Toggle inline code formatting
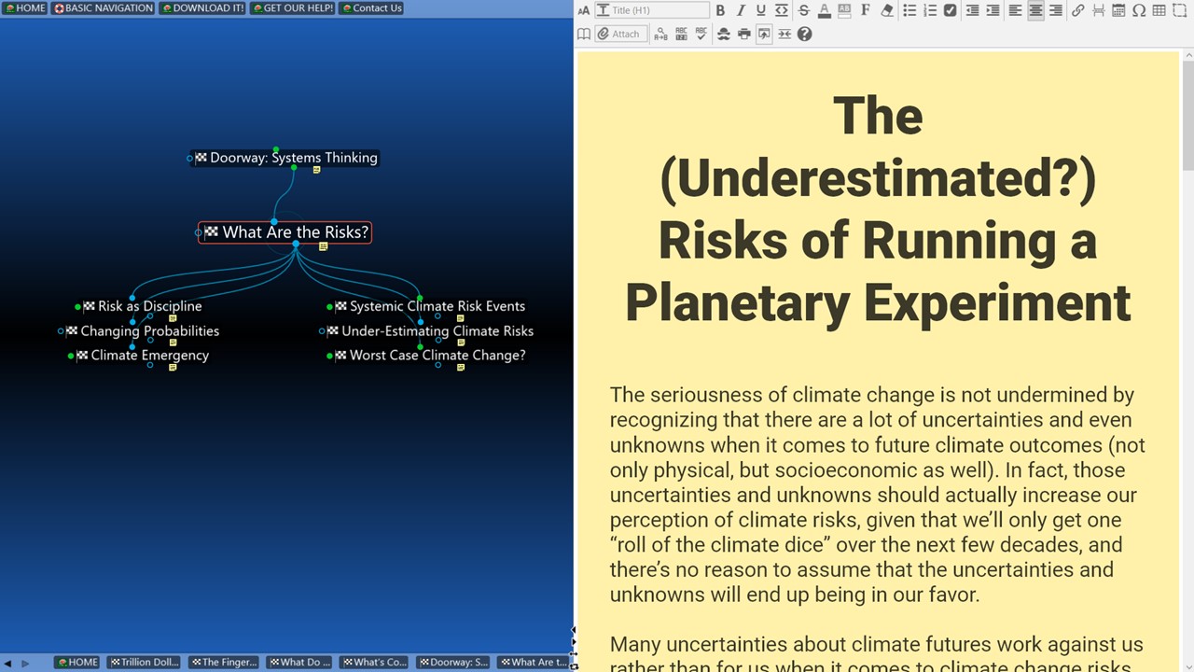The image size is (1194, 672). [782, 10]
